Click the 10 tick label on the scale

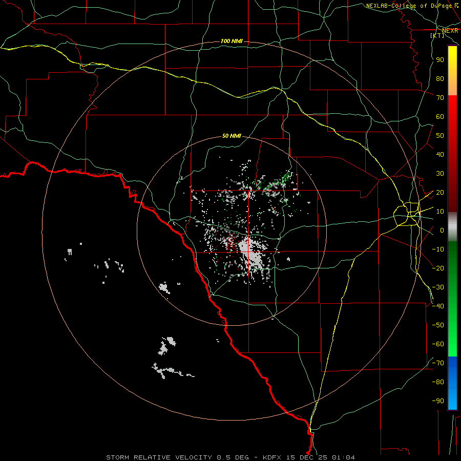440,212
